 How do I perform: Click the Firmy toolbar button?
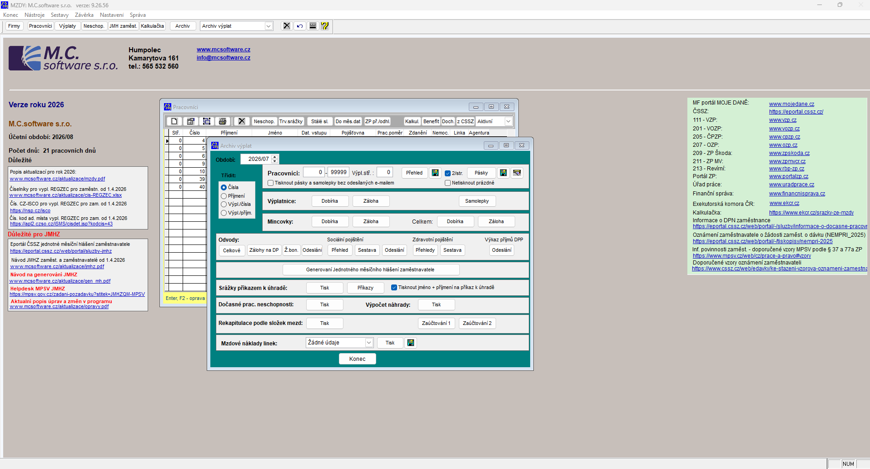tap(14, 26)
